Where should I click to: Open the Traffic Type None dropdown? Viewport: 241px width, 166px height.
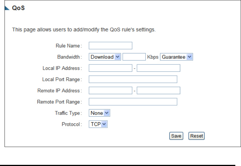[99, 113]
